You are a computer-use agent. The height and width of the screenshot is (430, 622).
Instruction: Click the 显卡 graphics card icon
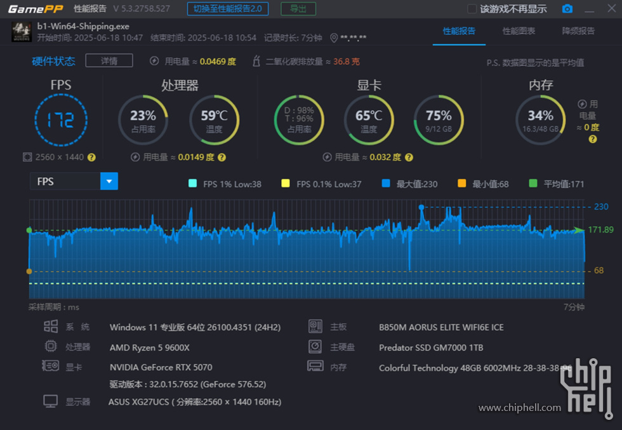point(51,366)
